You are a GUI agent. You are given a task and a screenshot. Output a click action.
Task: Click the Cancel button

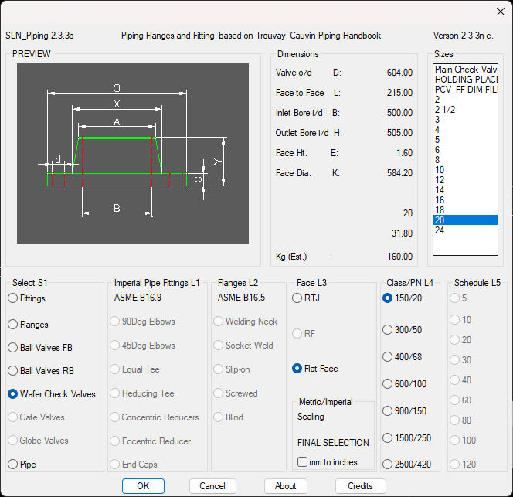212,486
